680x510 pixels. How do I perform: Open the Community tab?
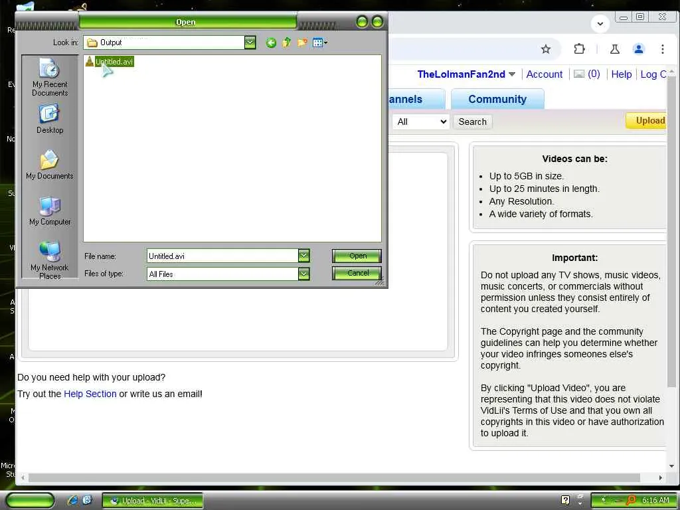(x=497, y=100)
